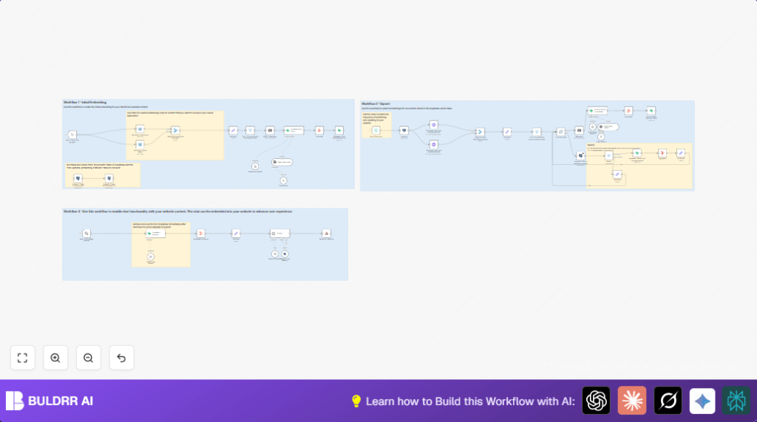Select the schedule trigger node in Workflow 2
The height and width of the screenshot is (422, 757).
pos(376,130)
